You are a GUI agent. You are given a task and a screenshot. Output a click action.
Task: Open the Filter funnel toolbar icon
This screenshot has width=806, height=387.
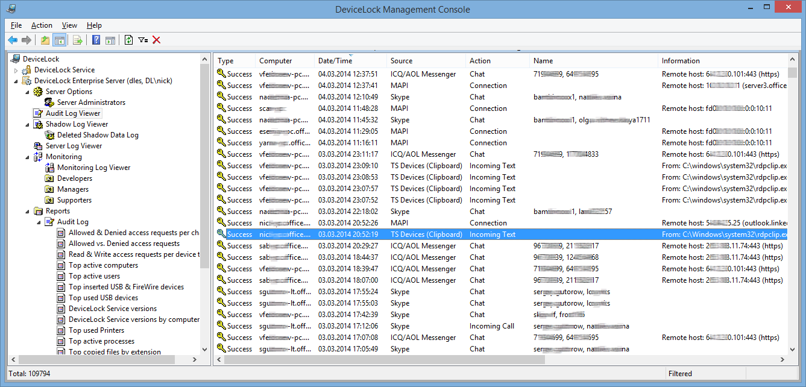[143, 40]
